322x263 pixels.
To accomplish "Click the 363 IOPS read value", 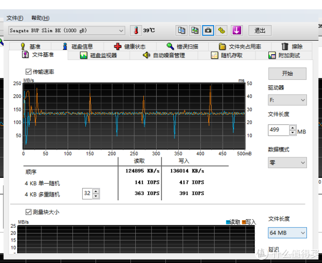I will 147,193.
